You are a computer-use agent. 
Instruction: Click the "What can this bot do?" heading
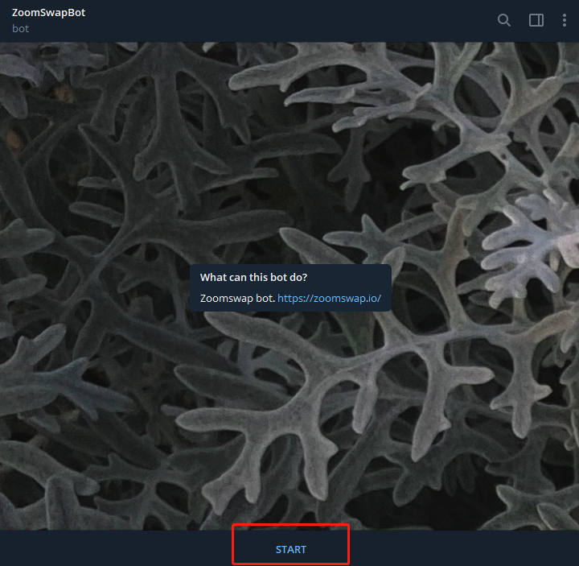click(x=253, y=277)
